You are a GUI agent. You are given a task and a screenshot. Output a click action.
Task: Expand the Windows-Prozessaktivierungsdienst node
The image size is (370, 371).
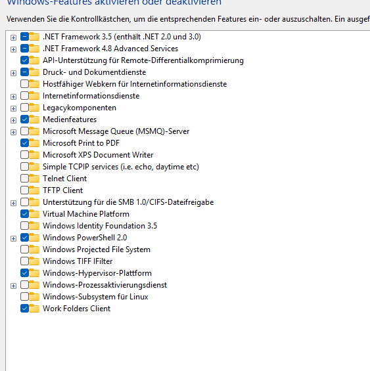pyautogui.click(x=14, y=286)
